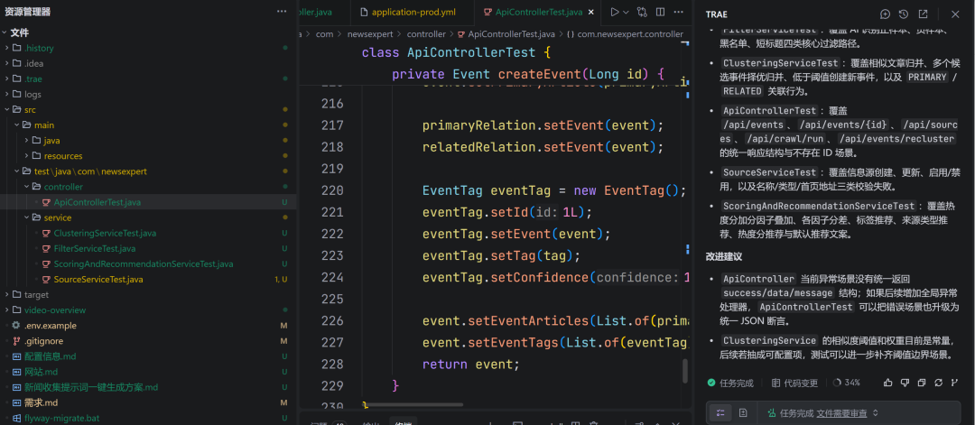Click the 34% context usage indicator
Image resolution: width=975 pixels, height=425 pixels.
[846, 383]
